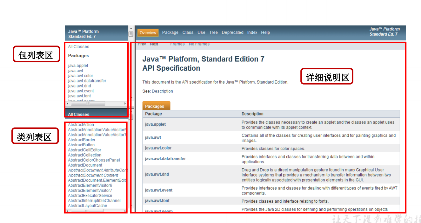Click the No Frames link

[x=199, y=44]
